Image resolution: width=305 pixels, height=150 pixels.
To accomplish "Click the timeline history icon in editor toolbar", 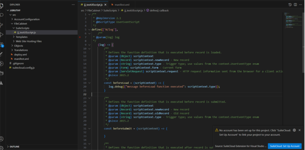I will coord(290,4).
